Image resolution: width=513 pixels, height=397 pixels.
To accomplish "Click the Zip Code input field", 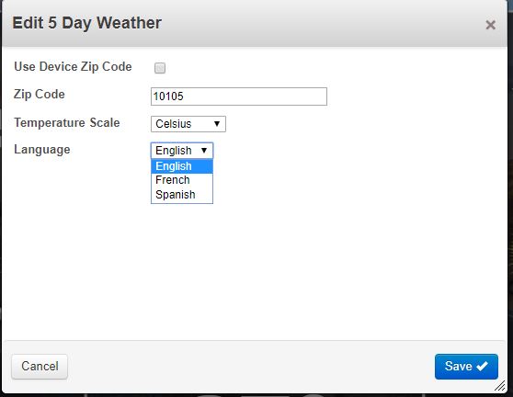I will click(x=239, y=96).
